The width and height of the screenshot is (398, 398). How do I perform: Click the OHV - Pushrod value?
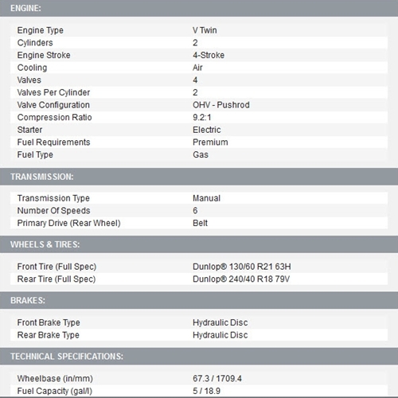[x=221, y=105]
